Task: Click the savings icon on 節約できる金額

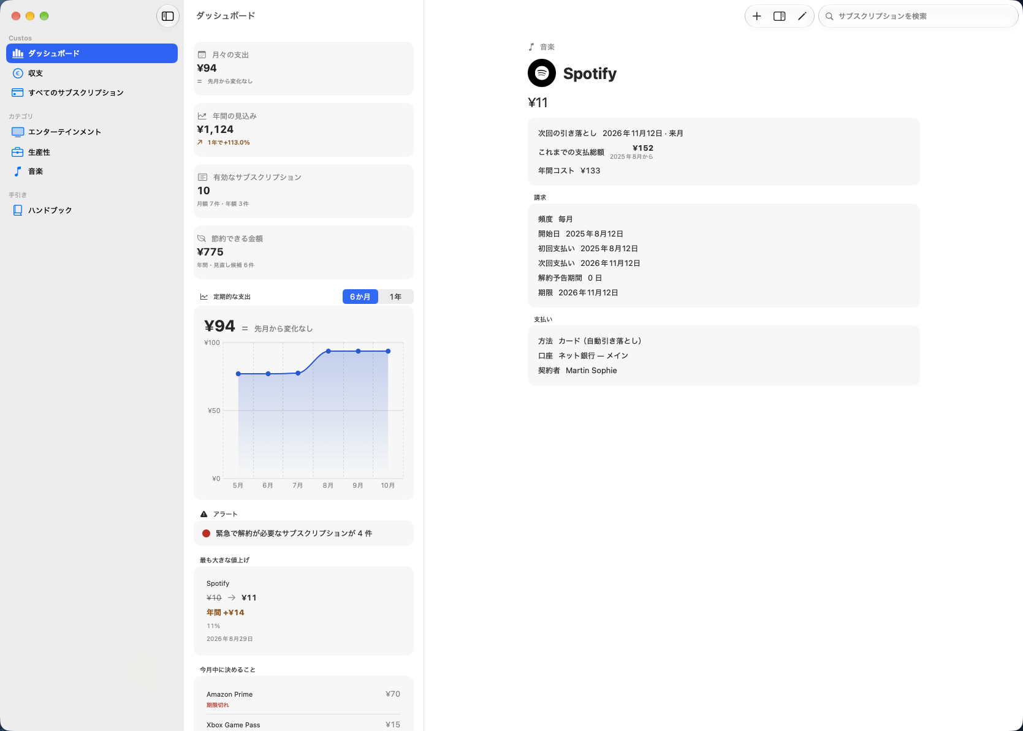Action: pos(201,238)
